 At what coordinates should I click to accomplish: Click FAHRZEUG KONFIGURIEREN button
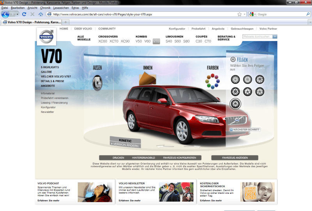point(179,158)
